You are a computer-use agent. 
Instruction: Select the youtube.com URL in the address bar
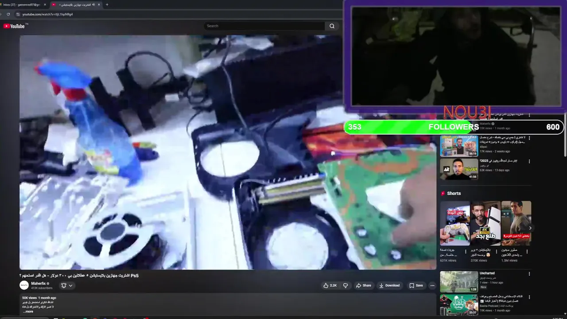(47, 14)
